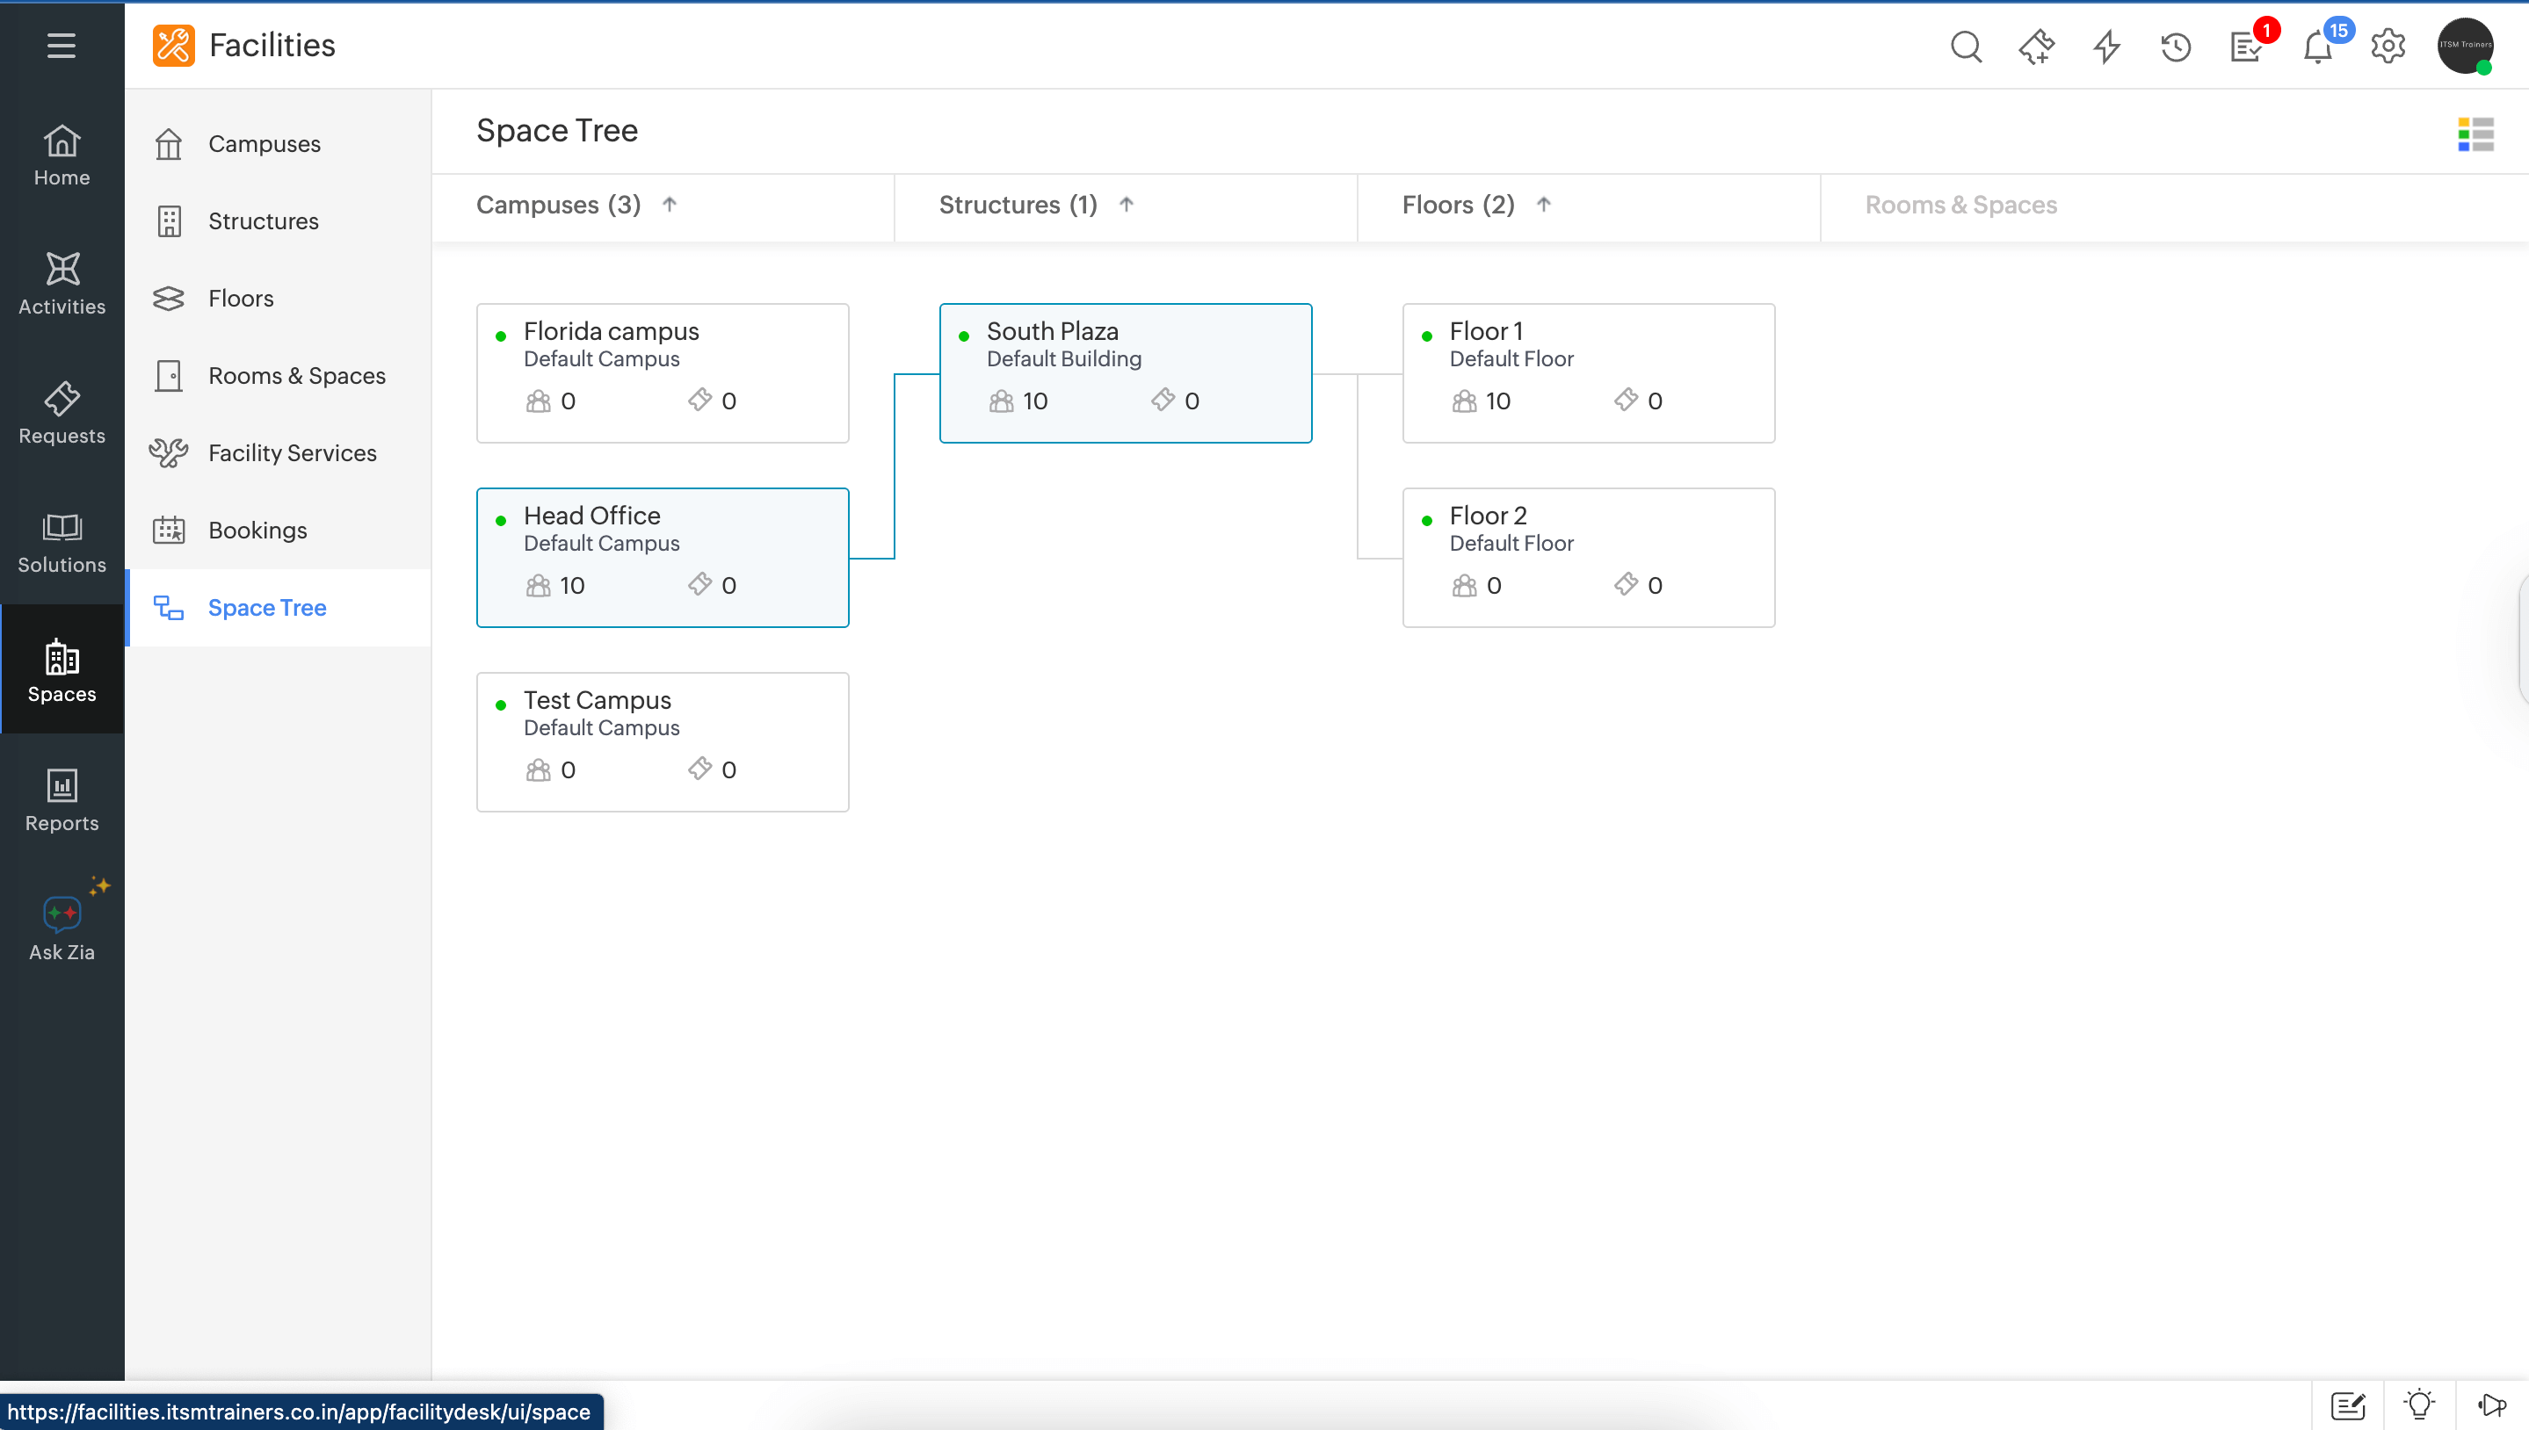Screen dimensions: 2529x1430
Task: Open Facility Services in side menu
Action: click(x=292, y=452)
